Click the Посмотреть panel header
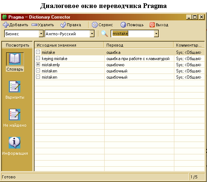 (17, 45)
